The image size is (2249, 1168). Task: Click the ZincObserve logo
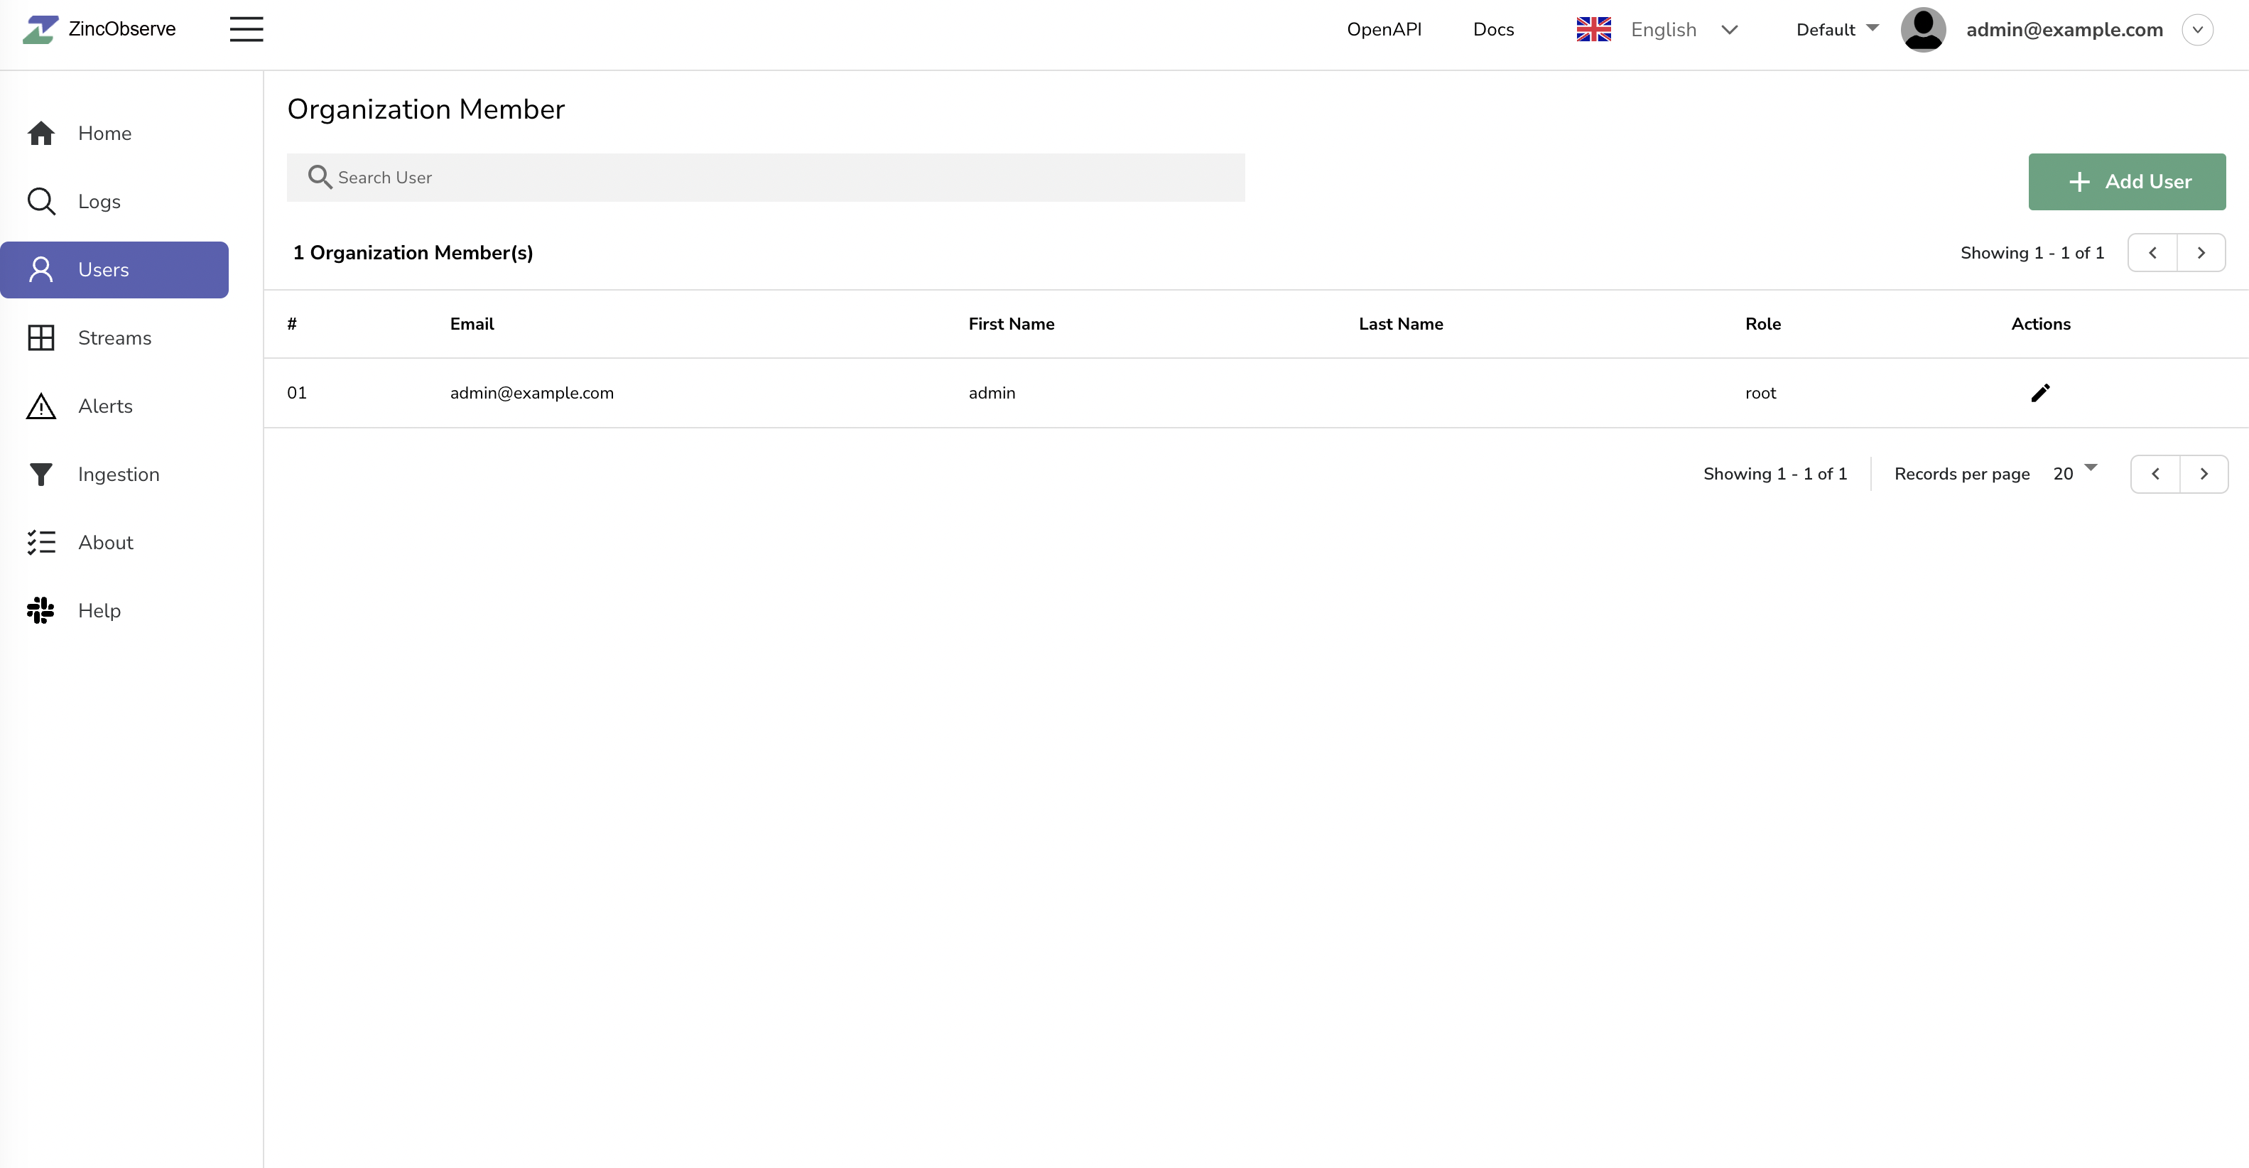pos(99,30)
